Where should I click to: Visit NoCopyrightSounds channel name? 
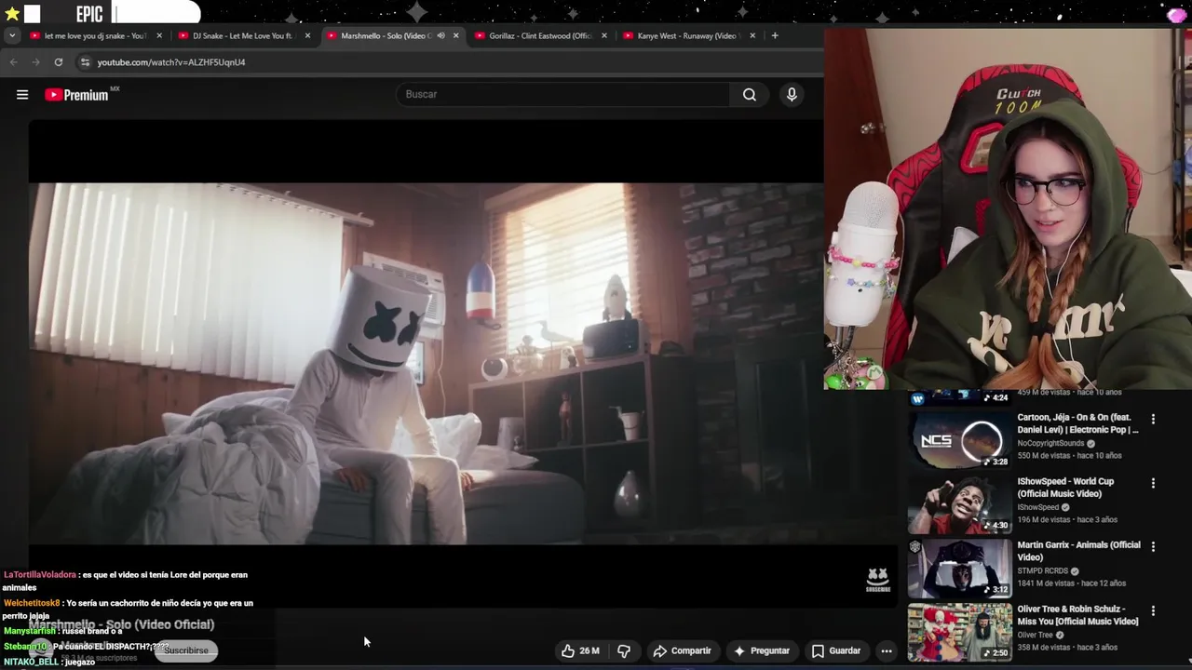coord(1050,443)
